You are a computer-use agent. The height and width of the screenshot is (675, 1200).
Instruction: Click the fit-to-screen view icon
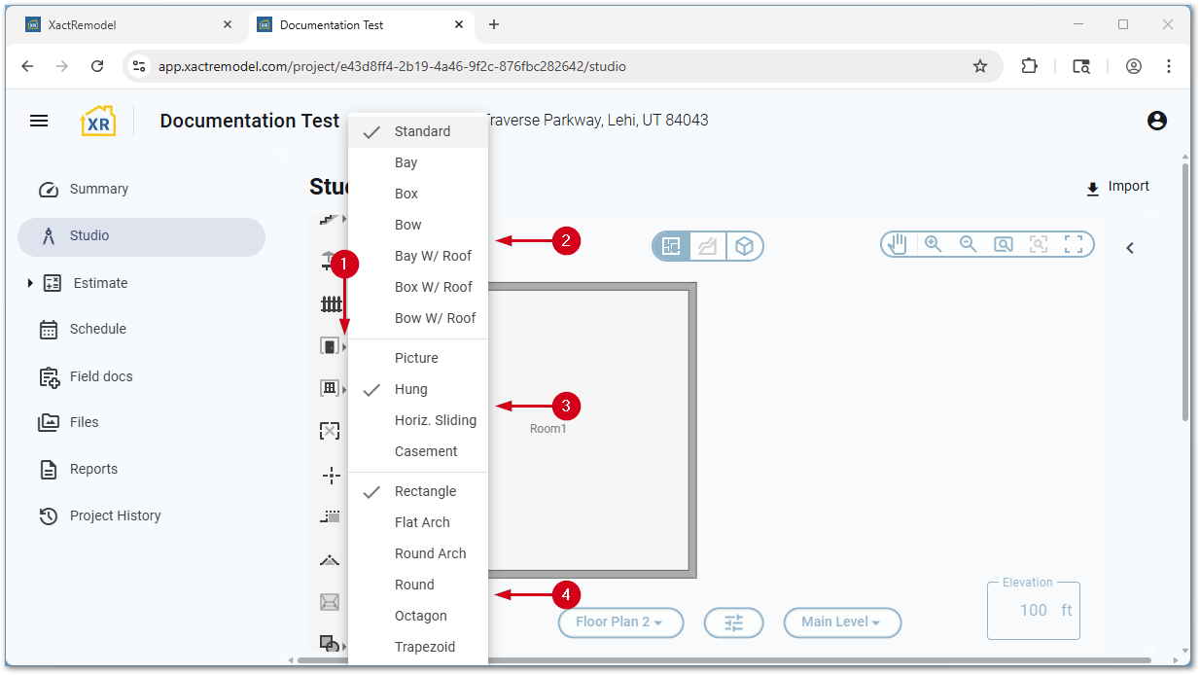1074,244
